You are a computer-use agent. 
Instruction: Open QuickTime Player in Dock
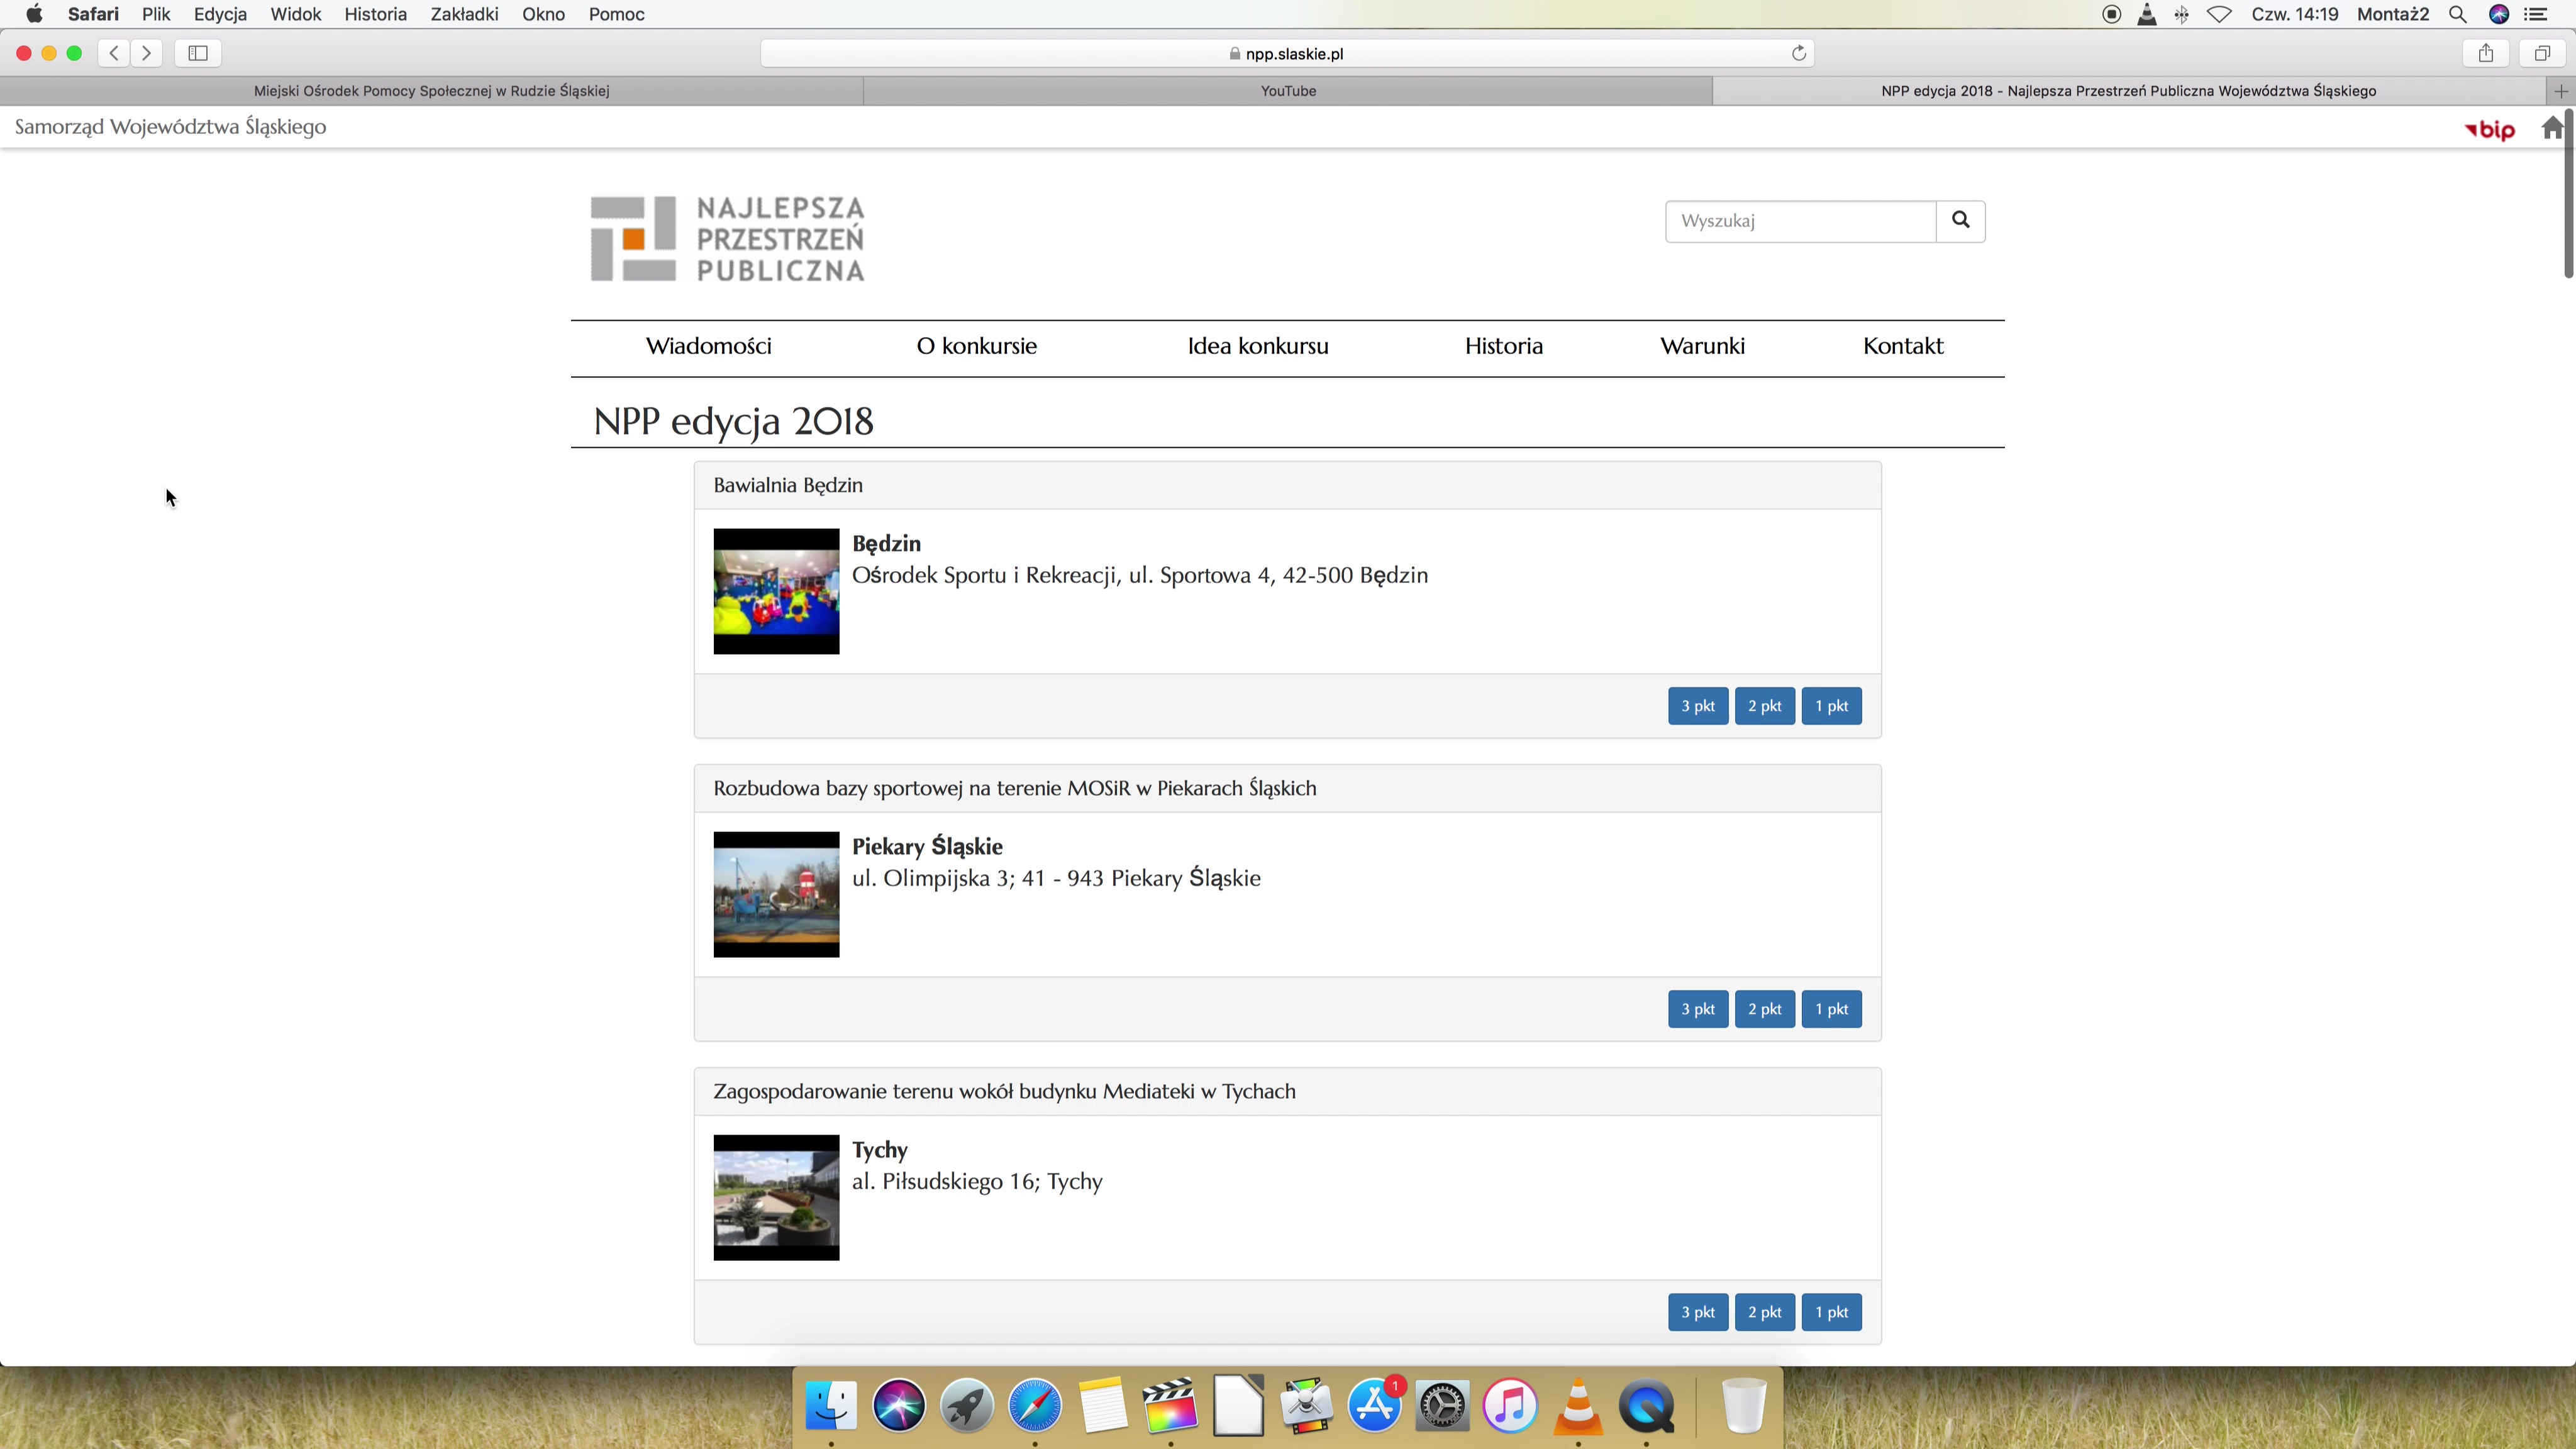(x=1646, y=1405)
